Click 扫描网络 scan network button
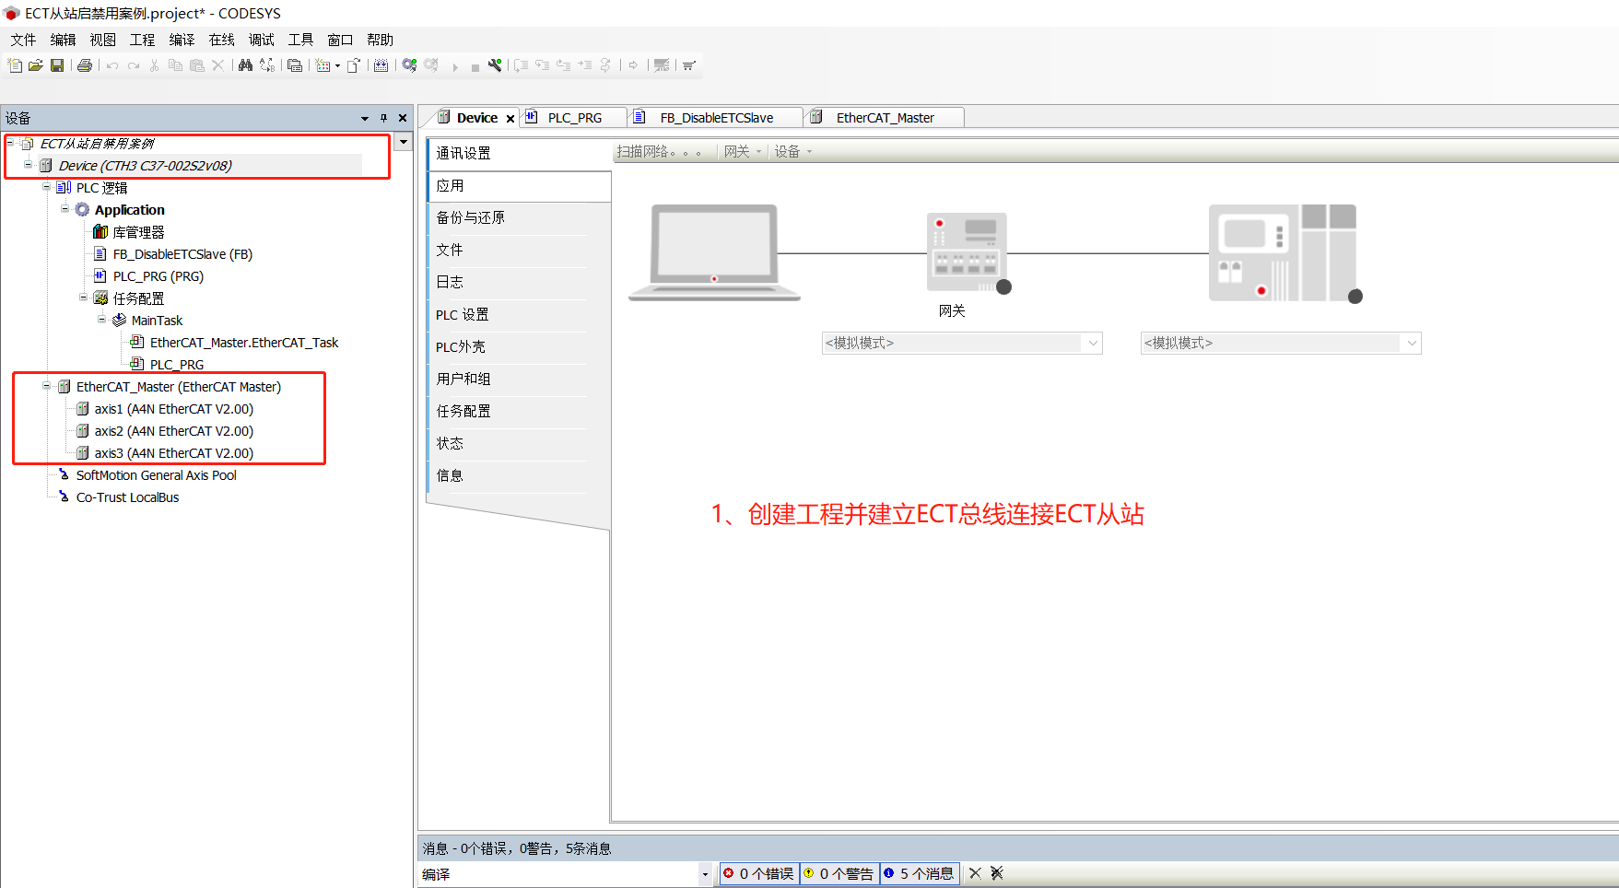 (x=660, y=152)
